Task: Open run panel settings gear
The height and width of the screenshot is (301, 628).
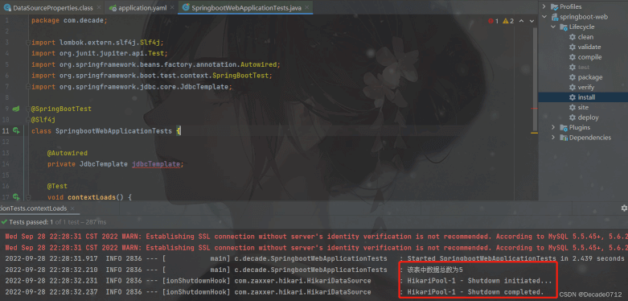Action: point(624,208)
